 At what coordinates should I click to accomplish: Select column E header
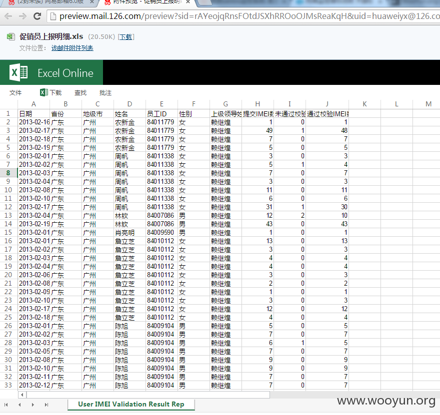[x=161, y=104]
